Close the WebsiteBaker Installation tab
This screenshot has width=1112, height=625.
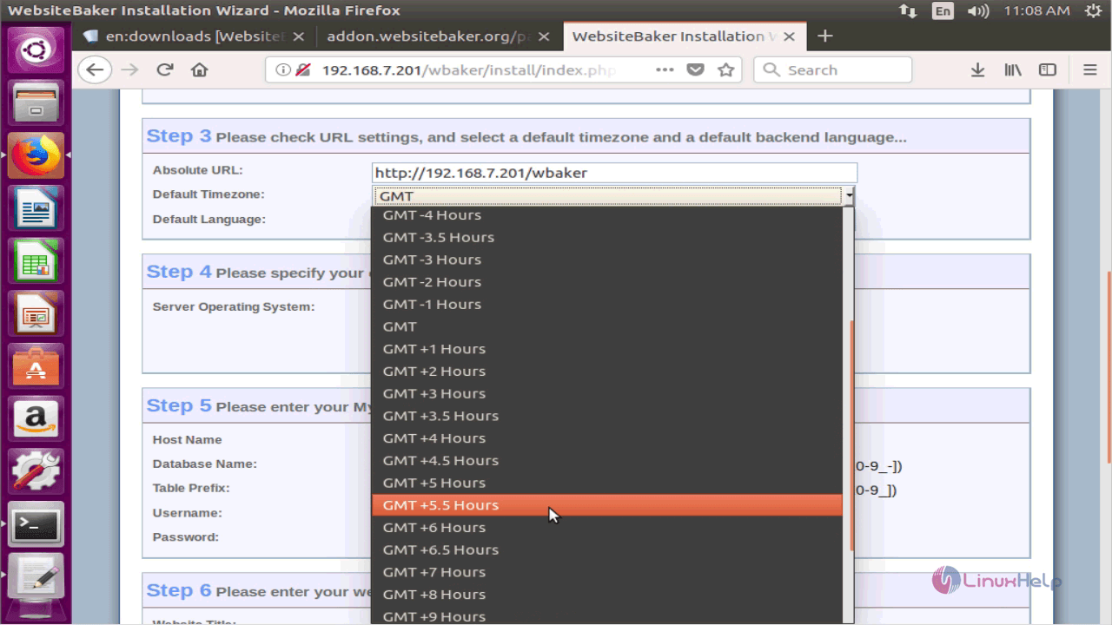pos(789,36)
